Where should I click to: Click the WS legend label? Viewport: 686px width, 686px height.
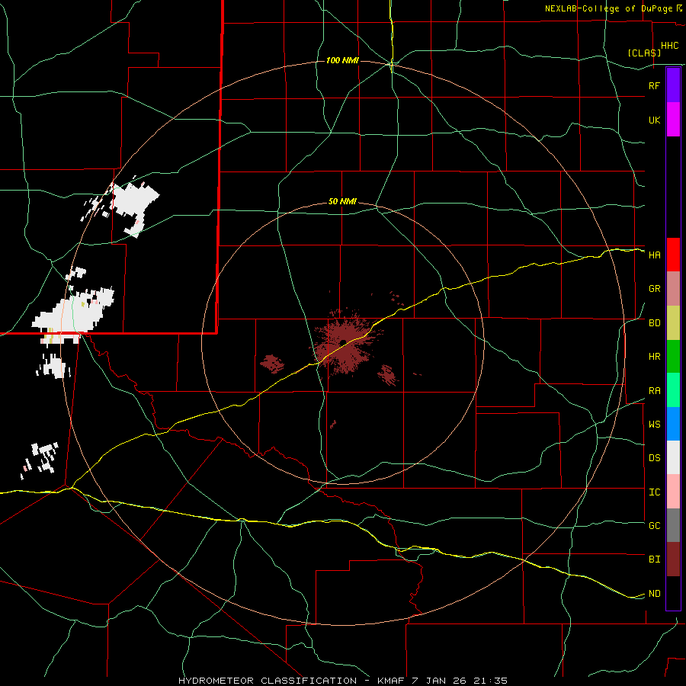point(654,425)
